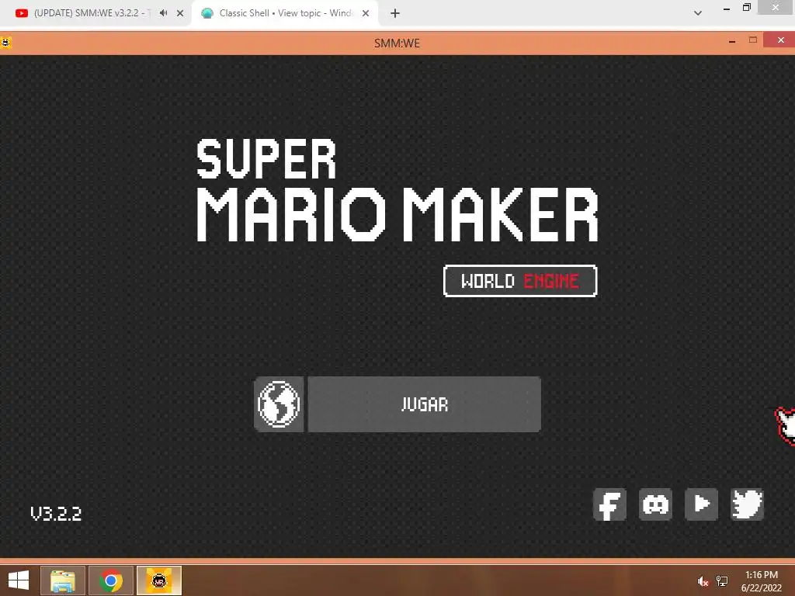Open the globe language selector icon
This screenshot has height=596, width=795.
[x=279, y=404]
